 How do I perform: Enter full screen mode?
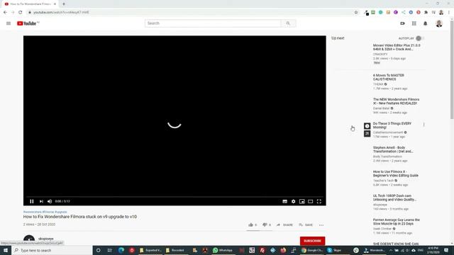pyautogui.click(x=319, y=201)
